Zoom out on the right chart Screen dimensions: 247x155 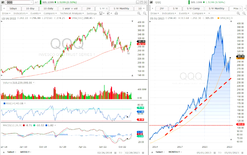pyautogui.click(x=244, y=13)
